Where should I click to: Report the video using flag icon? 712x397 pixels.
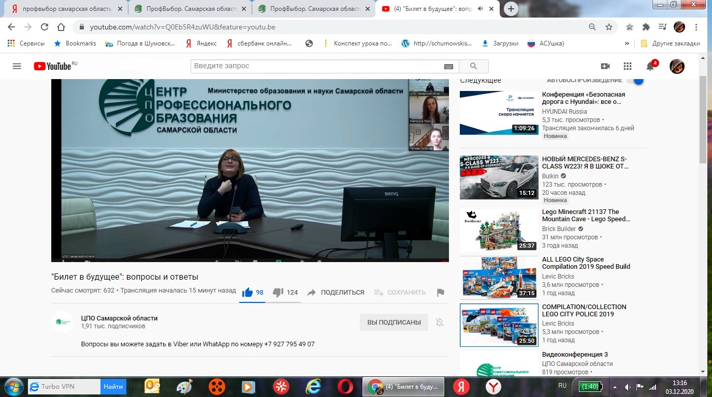pyautogui.click(x=441, y=293)
